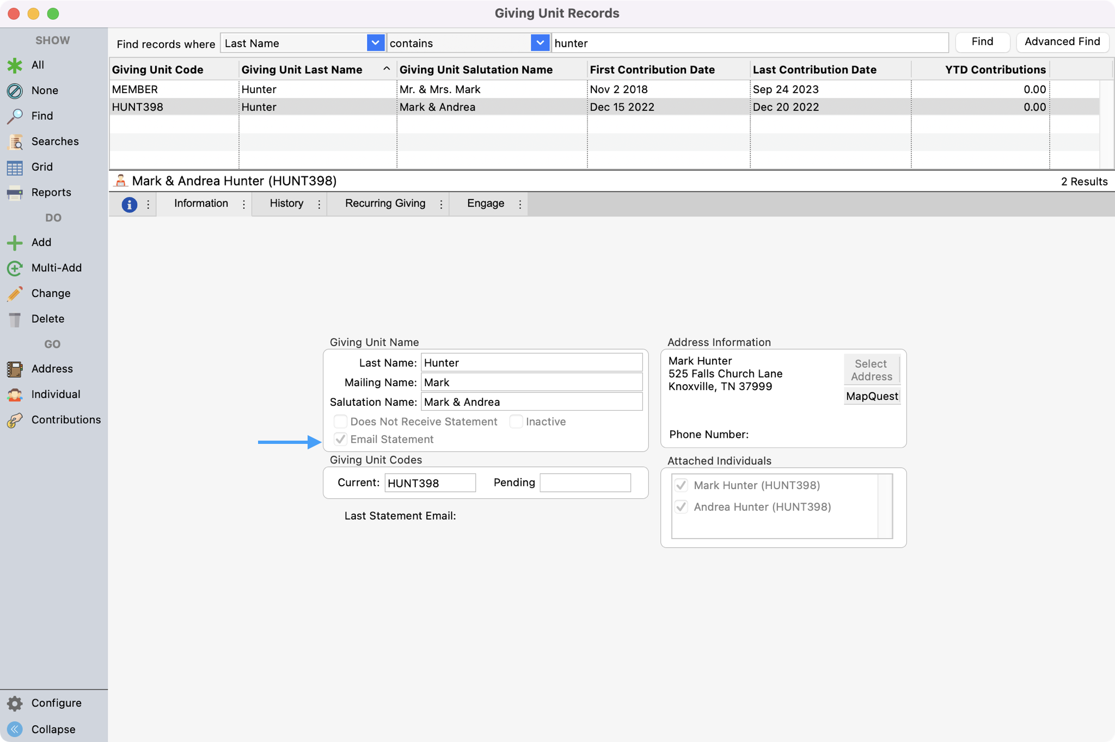This screenshot has height=742, width=1115.
Task: Open Grid view icon in sidebar
Action: [15, 168]
